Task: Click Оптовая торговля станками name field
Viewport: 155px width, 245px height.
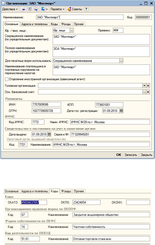Action: (x=111, y=239)
